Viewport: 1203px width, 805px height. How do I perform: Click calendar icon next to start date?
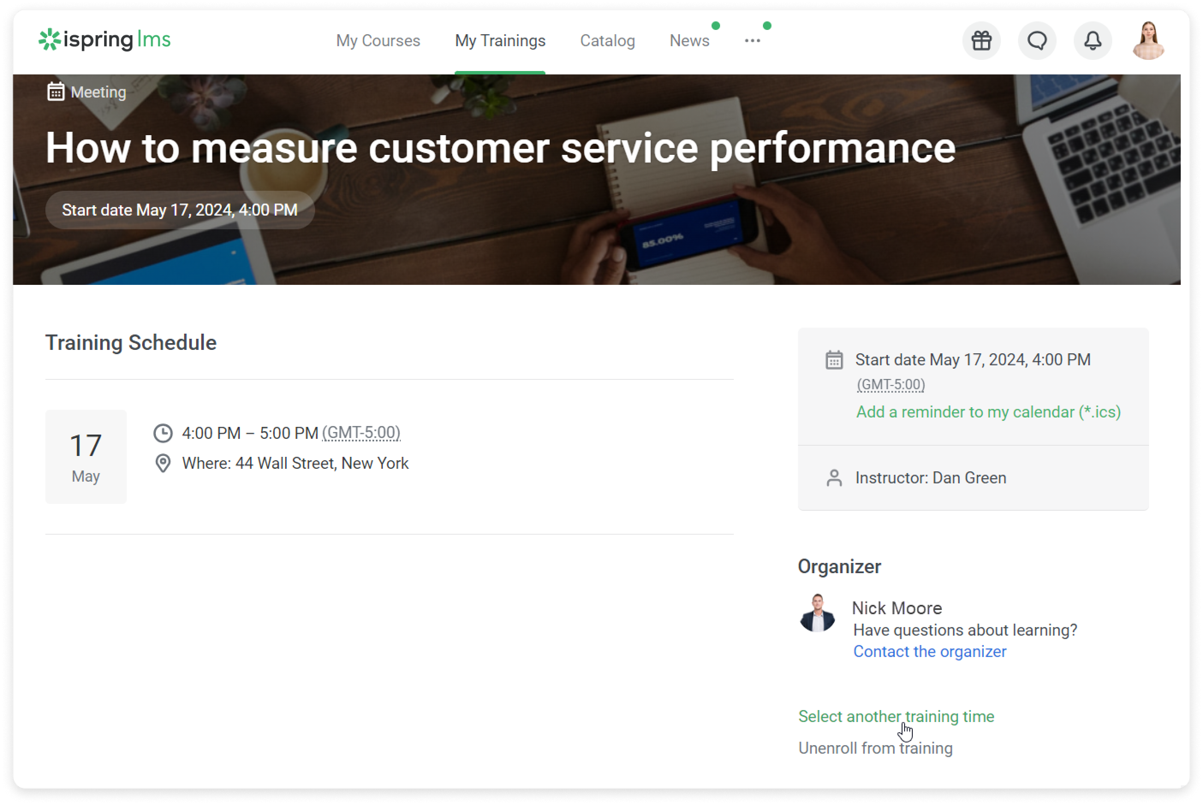point(834,361)
